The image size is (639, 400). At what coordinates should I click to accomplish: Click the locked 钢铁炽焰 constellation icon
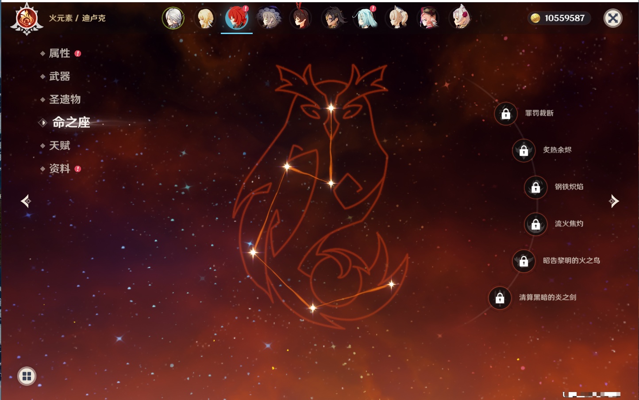[x=536, y=187]
